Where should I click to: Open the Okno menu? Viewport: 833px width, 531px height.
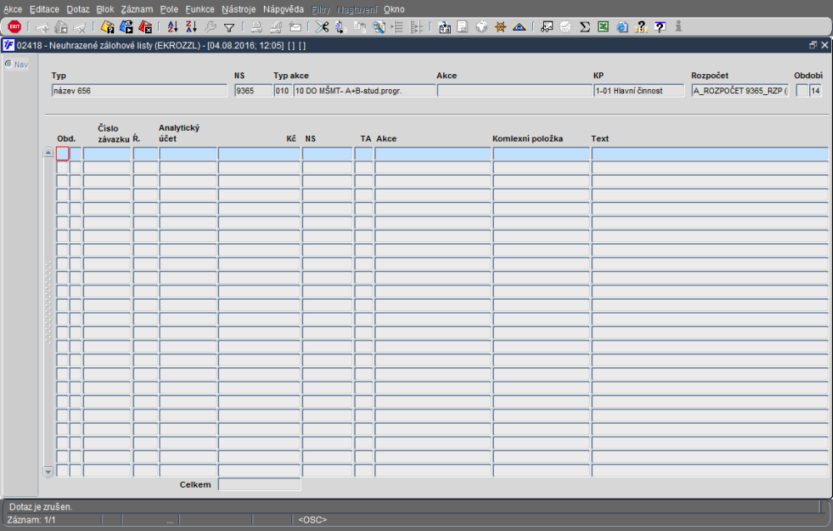(x=394, y=9)
